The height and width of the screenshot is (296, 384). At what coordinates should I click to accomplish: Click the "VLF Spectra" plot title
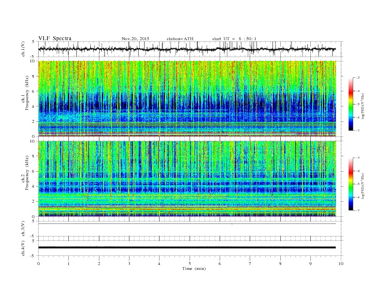pos(55,38)
